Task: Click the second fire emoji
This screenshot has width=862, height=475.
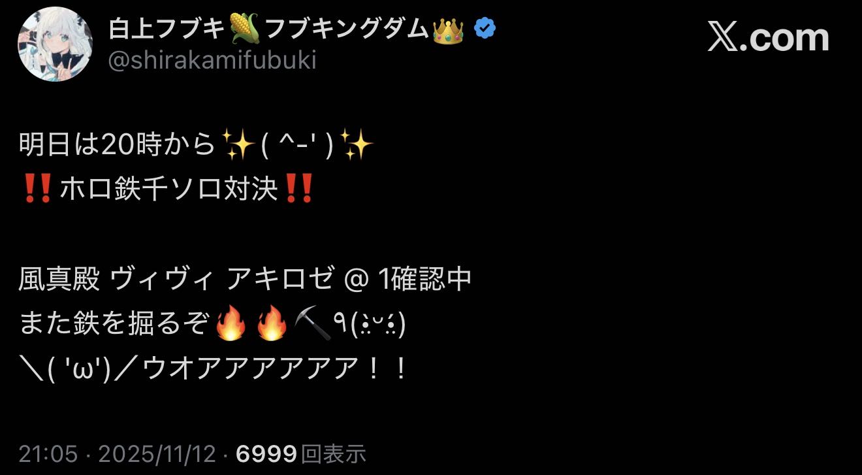Action: coord(272,325)
